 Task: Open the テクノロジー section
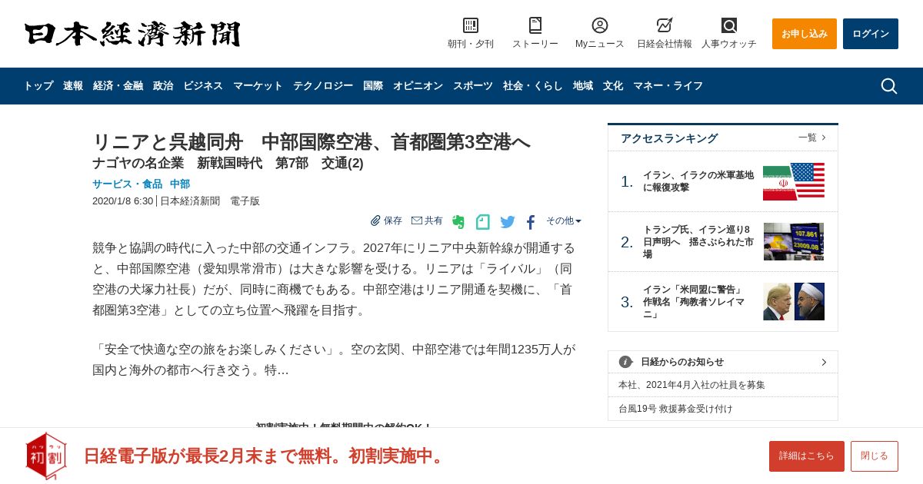[x=323, y=86]
